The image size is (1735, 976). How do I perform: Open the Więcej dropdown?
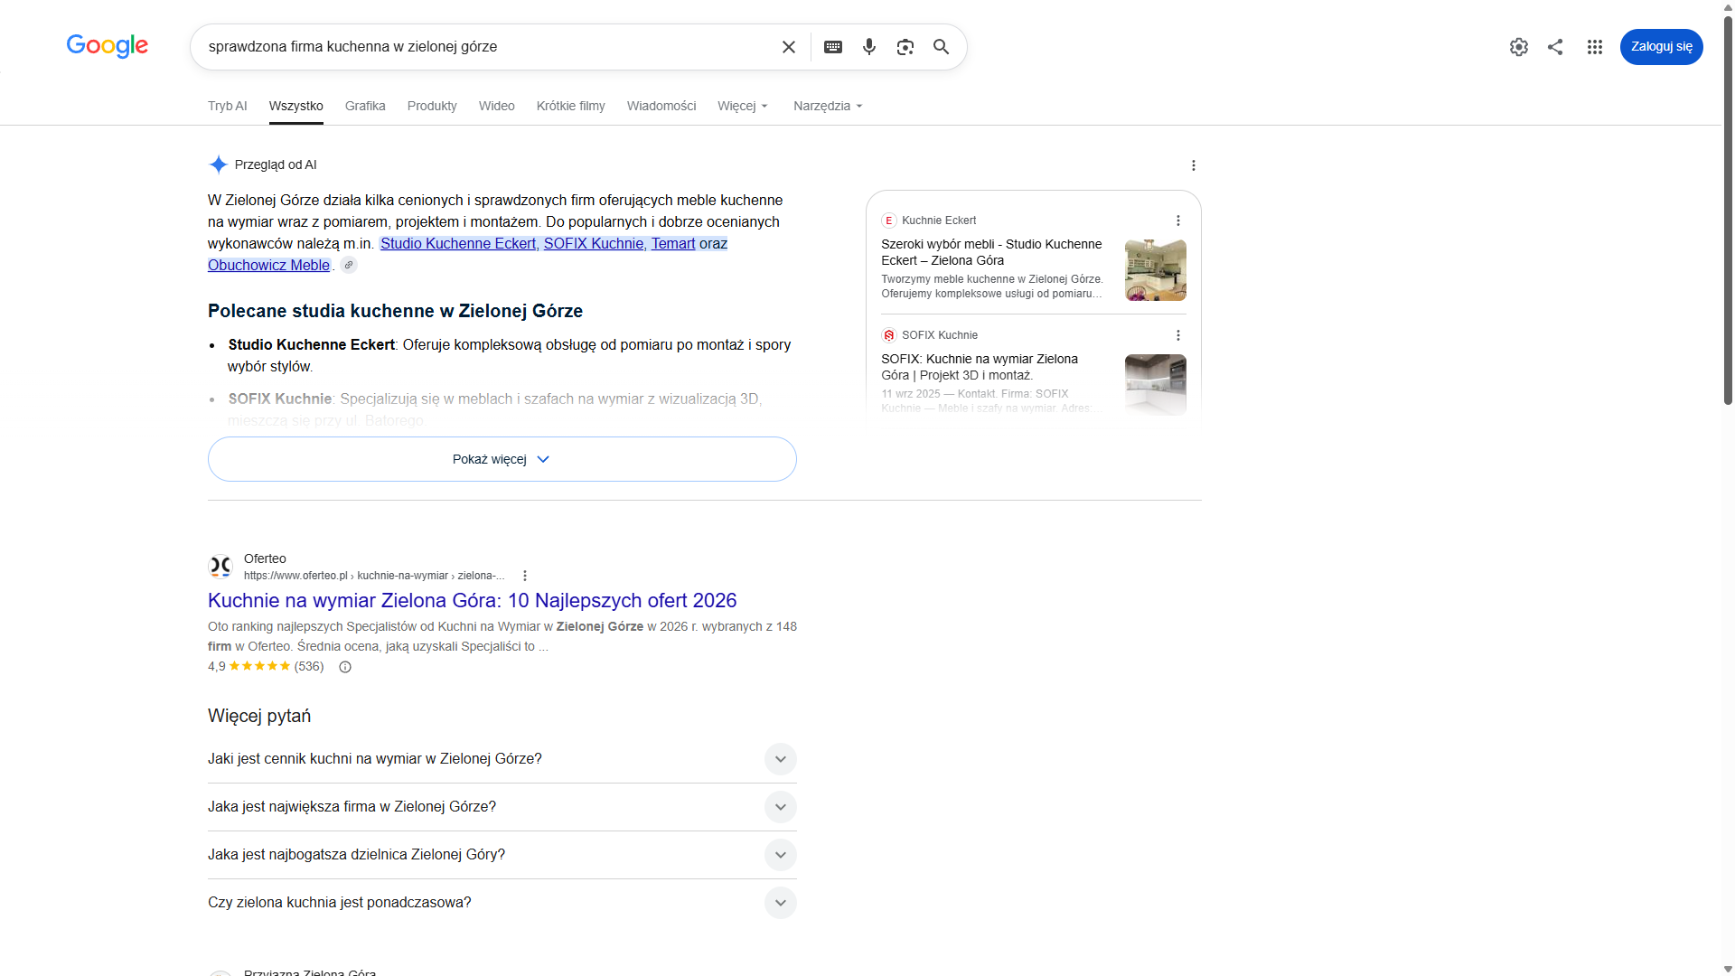[743, 106]
